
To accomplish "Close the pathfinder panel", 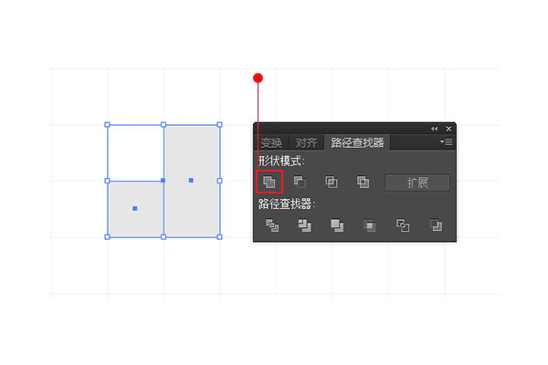I will (x=448, y=129).
